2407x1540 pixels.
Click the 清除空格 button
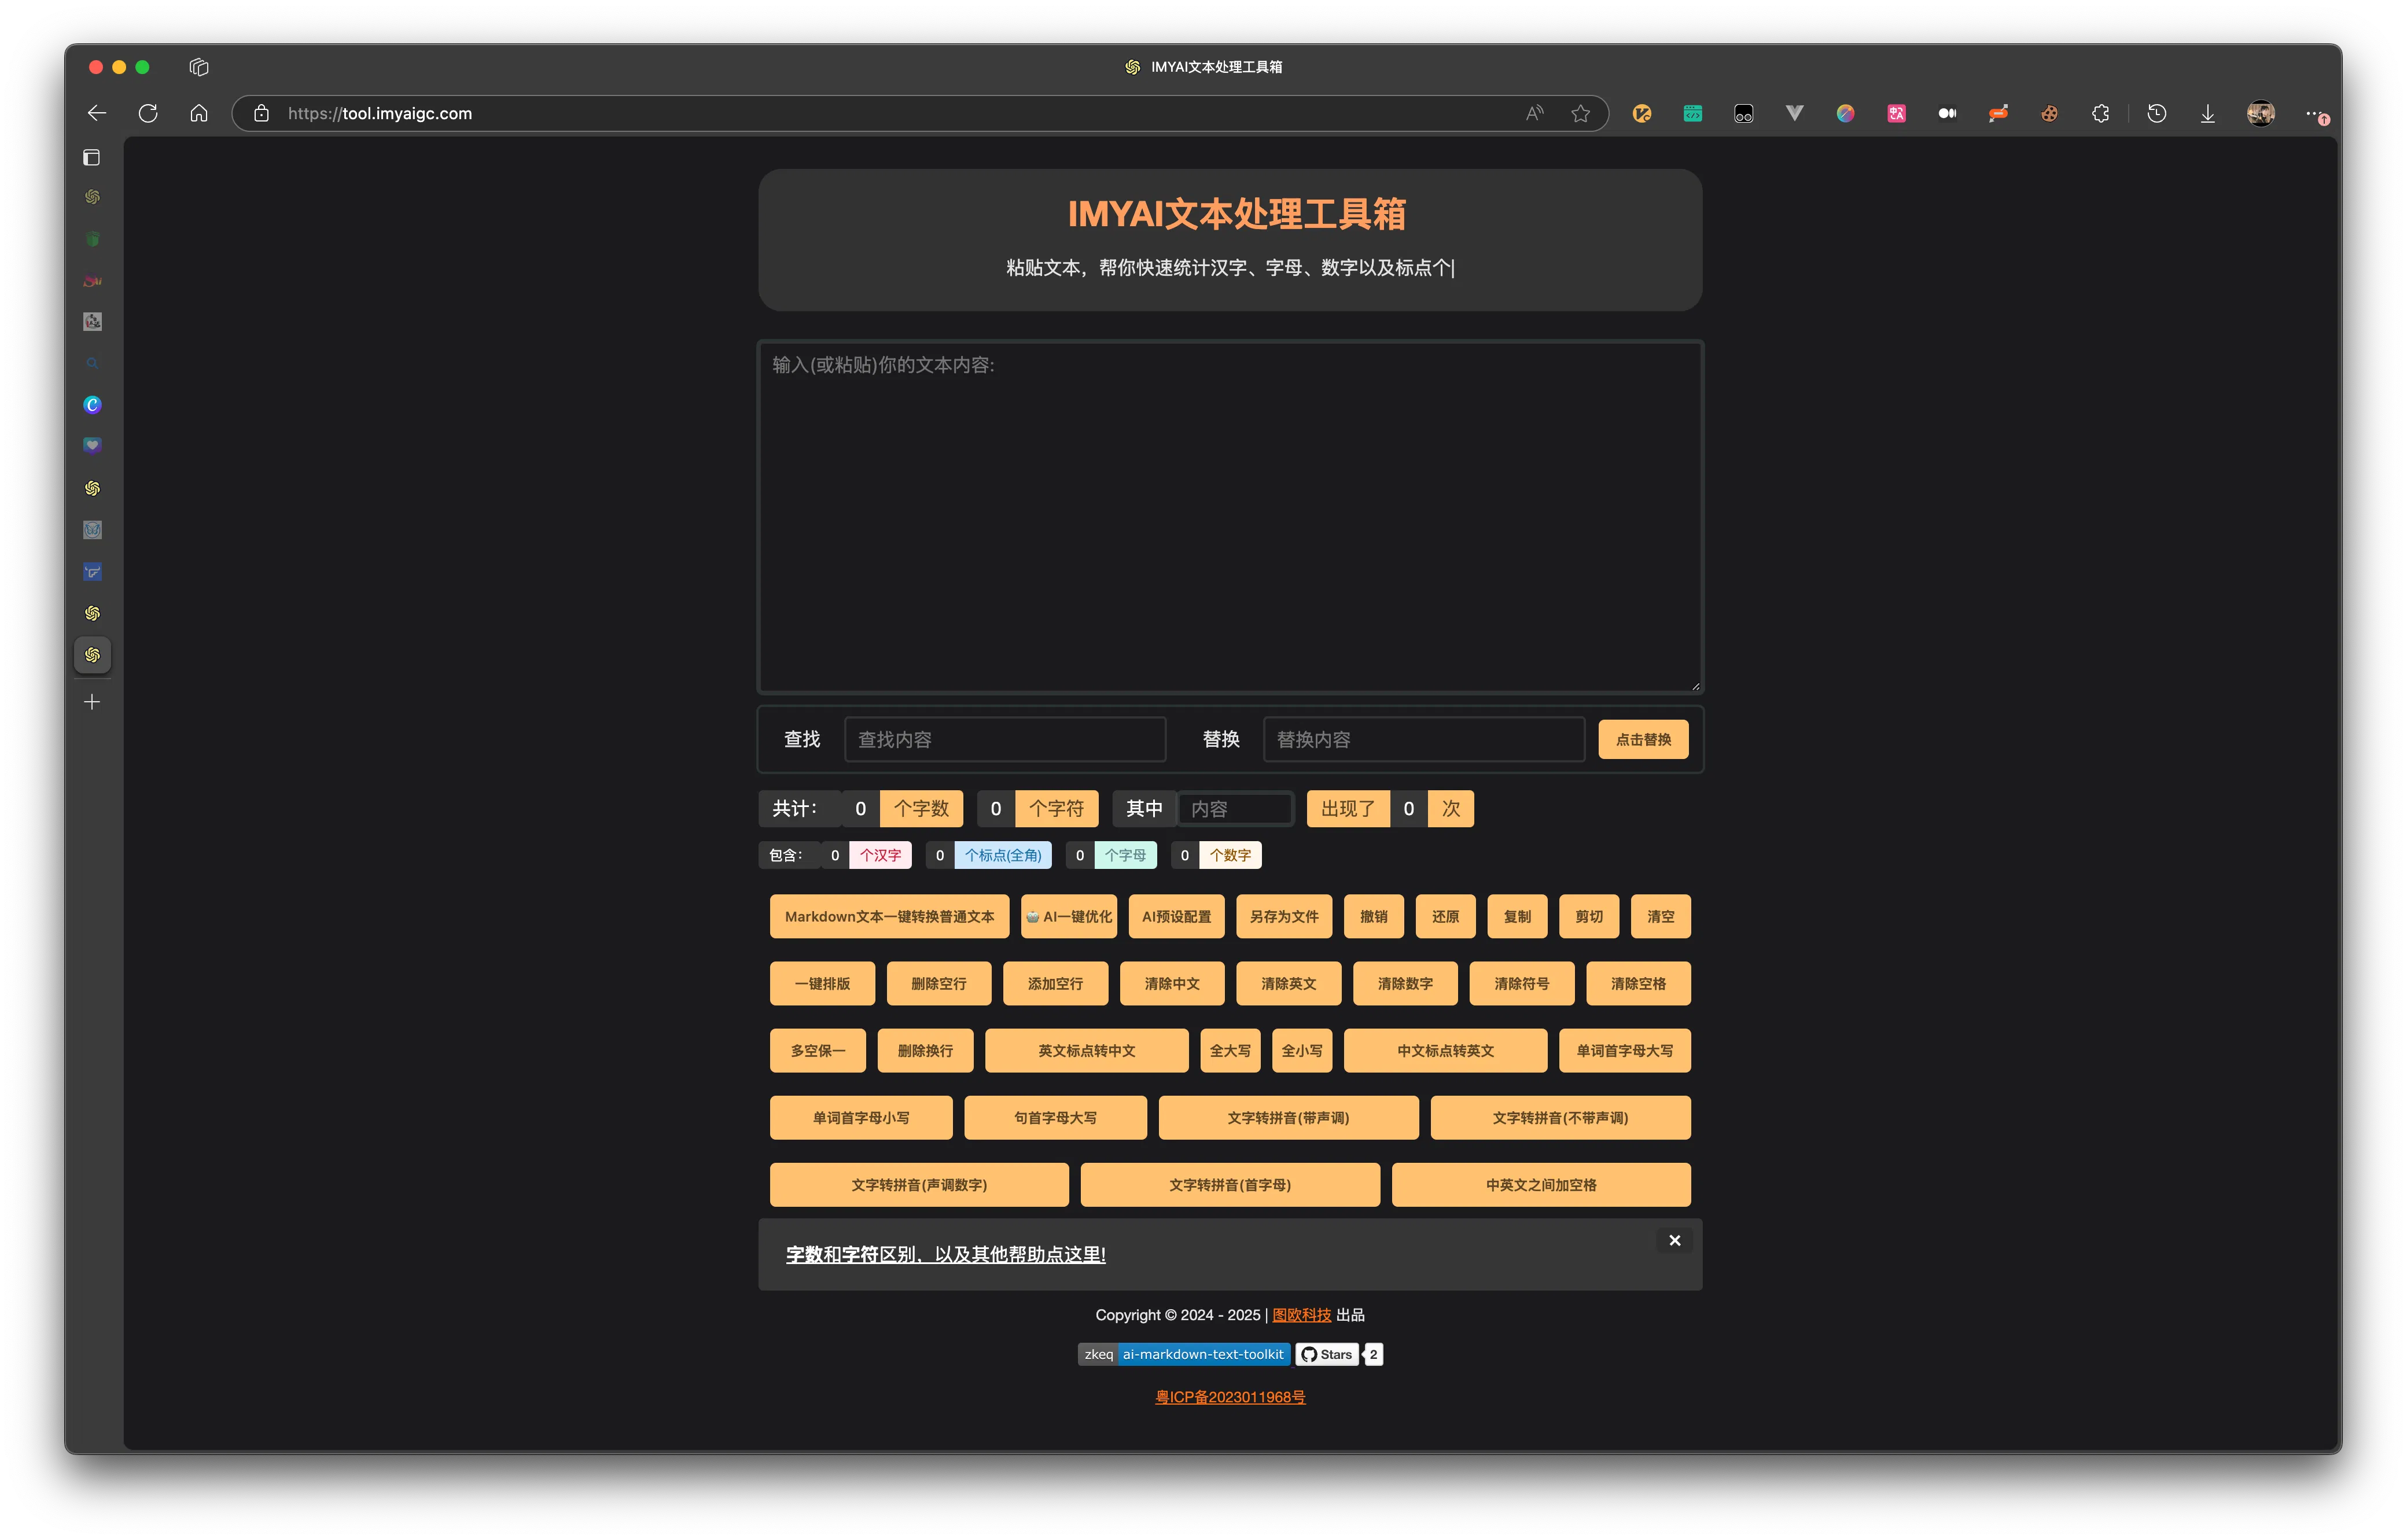pyautogui.click(x=1638, y=983)
